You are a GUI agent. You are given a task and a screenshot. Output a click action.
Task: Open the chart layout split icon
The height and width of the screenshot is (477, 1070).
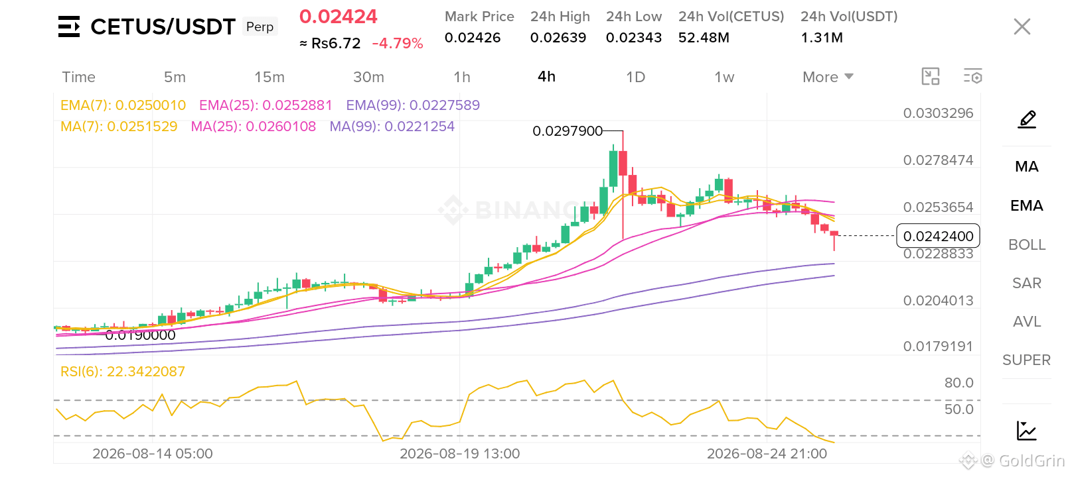931,76
